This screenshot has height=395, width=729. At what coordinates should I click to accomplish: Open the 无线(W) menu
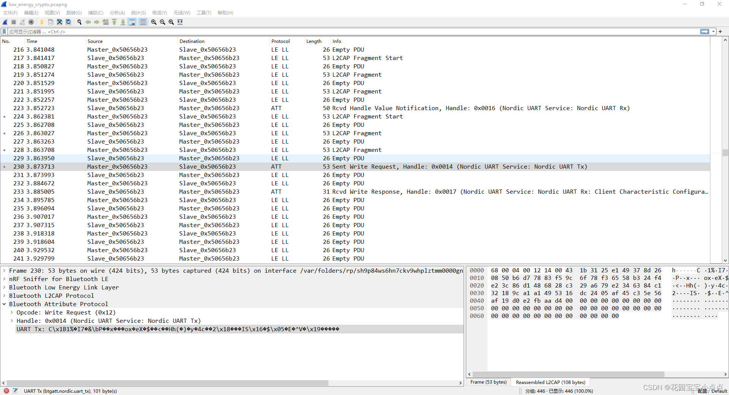click(182, 13)
